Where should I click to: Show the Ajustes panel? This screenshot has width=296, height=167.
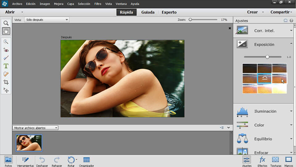point(247,161)
